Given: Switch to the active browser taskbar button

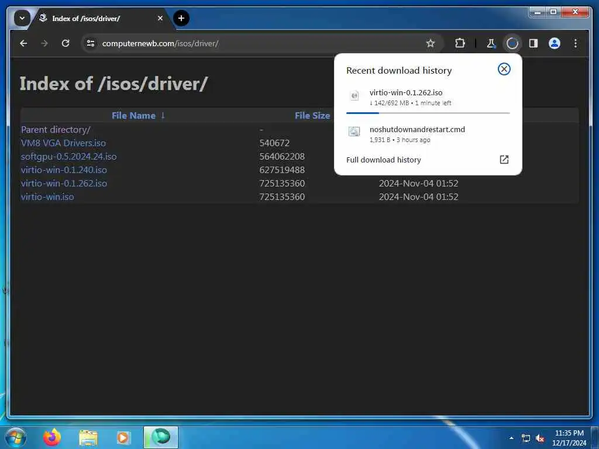Looking at the screenshot, I should 161,437.
